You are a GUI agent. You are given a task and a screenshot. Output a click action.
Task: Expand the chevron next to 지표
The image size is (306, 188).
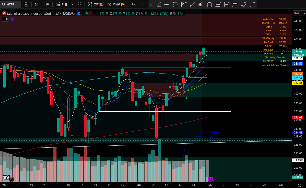click(72, 4)
